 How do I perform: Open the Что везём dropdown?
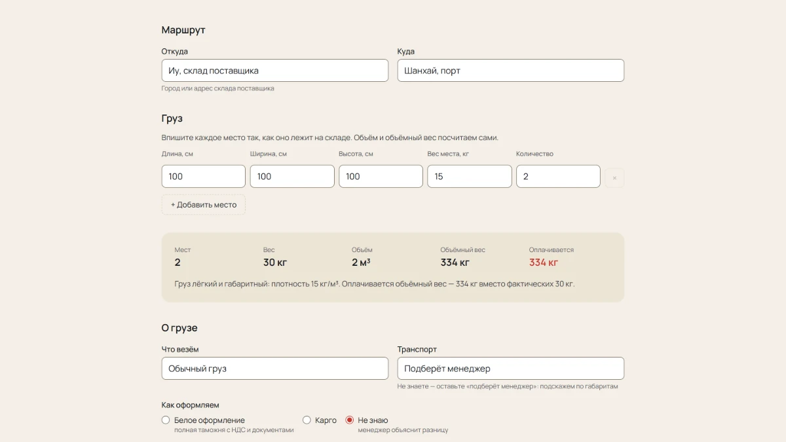275,369
